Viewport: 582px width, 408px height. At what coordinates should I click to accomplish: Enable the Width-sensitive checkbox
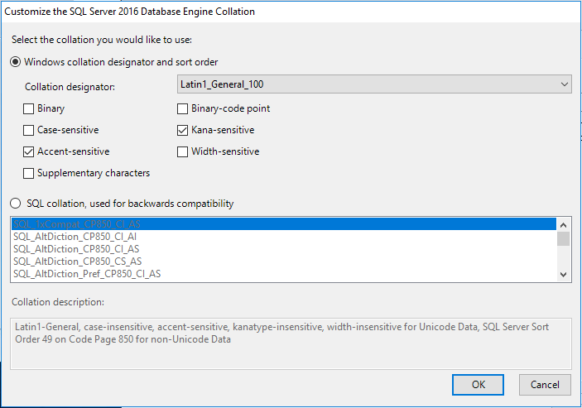(182, 151)
